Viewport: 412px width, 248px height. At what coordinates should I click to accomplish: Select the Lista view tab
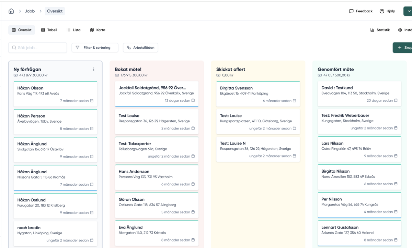[x=73, y=30]
